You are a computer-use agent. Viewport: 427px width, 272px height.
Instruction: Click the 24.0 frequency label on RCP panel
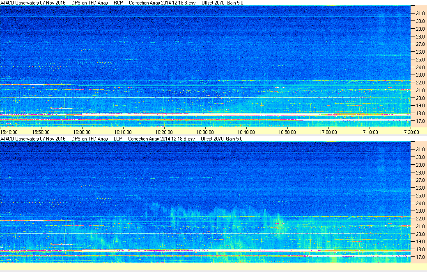click(420, 67)
